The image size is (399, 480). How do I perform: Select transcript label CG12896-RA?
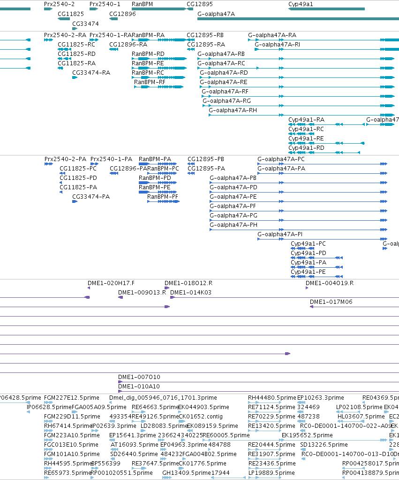tap(128, 45)
